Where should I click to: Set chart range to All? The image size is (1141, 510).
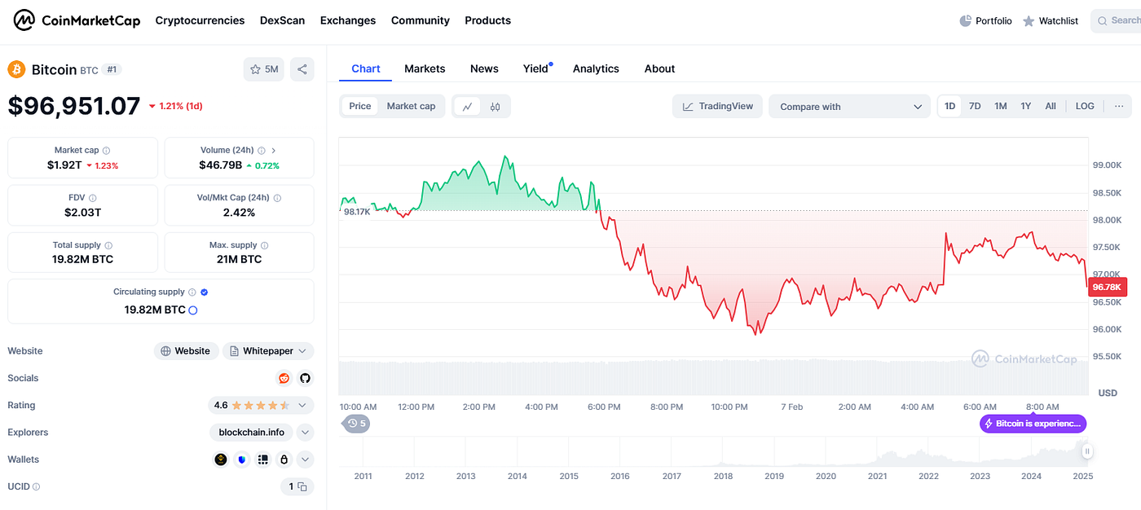pos(1051,106)
